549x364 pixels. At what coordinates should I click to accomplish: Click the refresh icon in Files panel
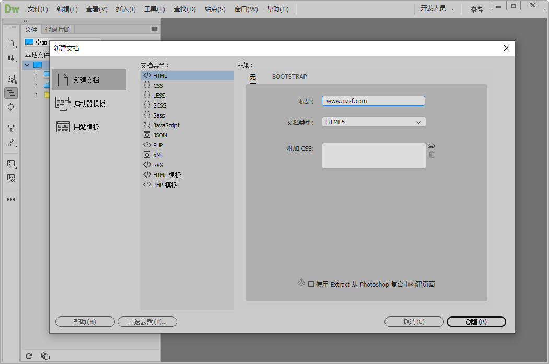click(x=29, y=356)
